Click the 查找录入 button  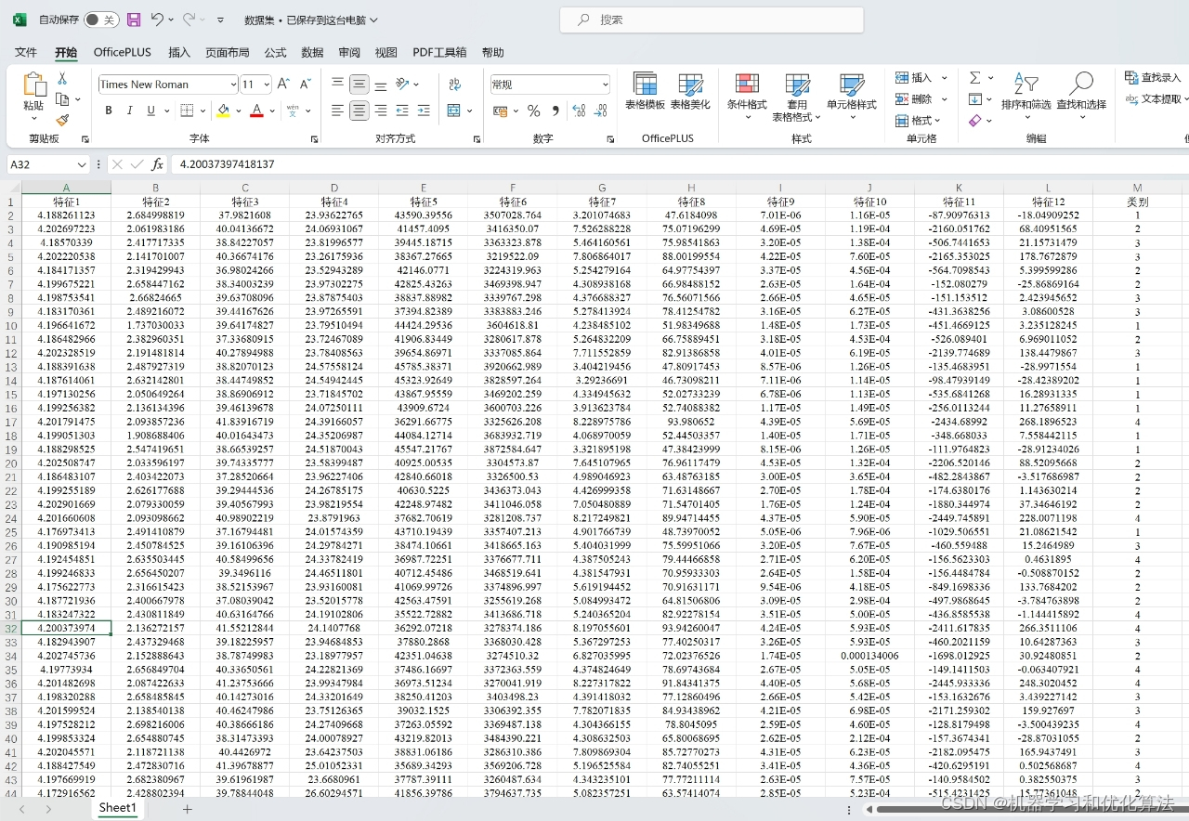tap(1153, 77)
